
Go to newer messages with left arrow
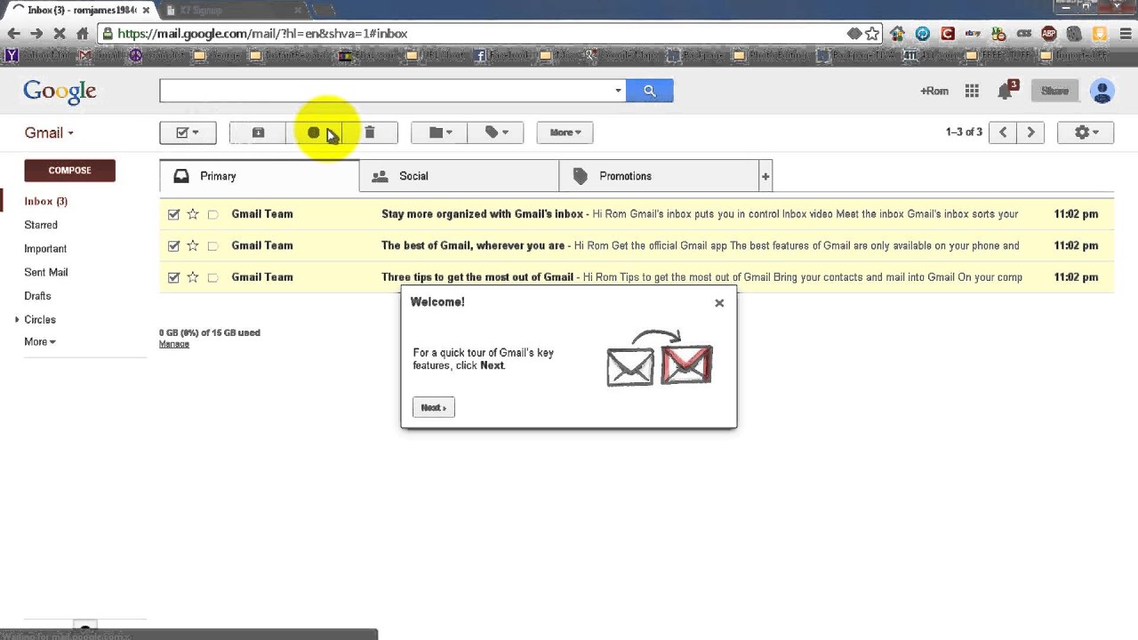tap(1003, 132)
